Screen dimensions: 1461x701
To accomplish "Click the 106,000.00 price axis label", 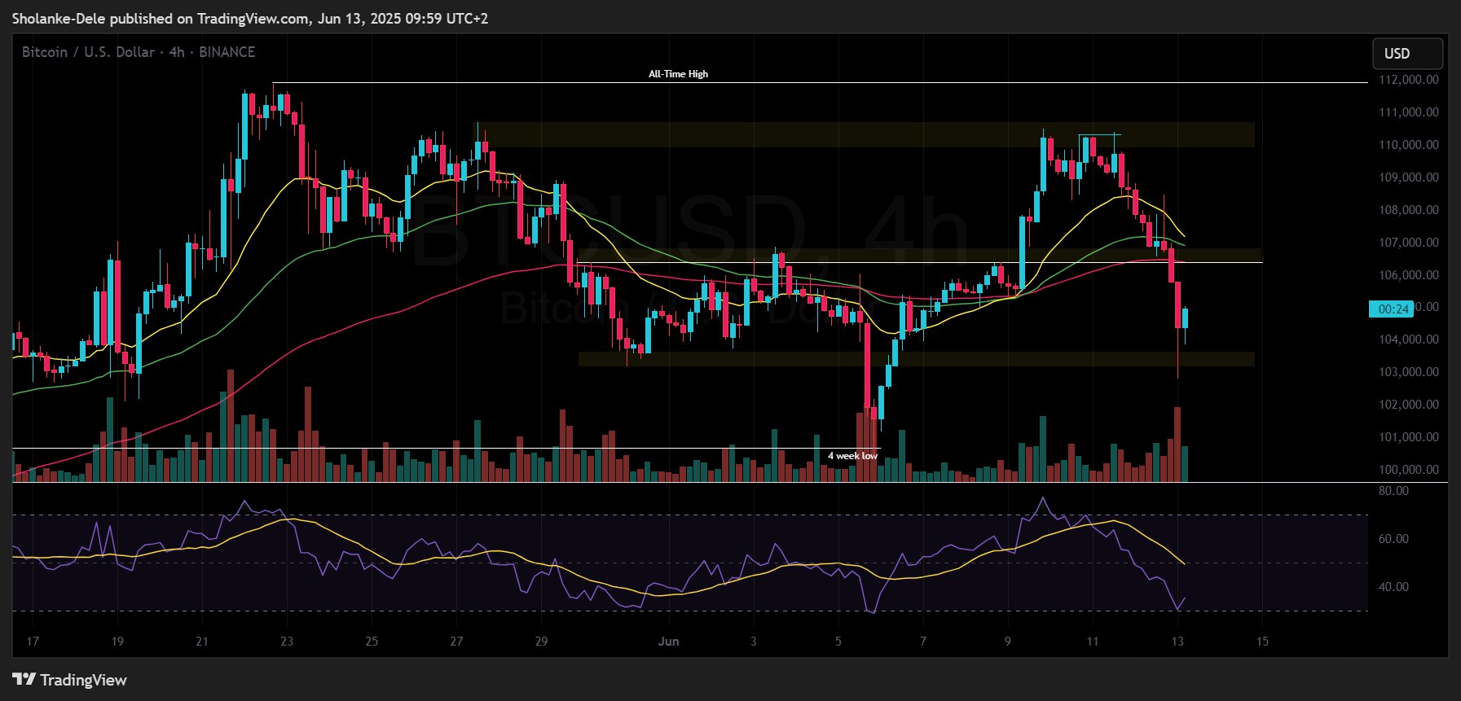I will point(1409,275).
